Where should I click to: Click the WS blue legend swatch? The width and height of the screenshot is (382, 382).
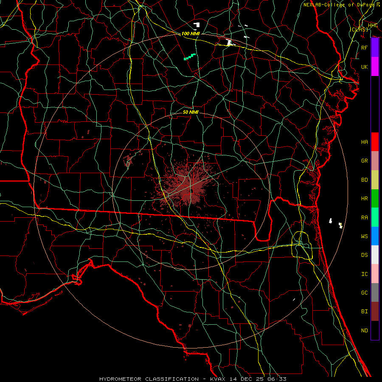[375, 236]
